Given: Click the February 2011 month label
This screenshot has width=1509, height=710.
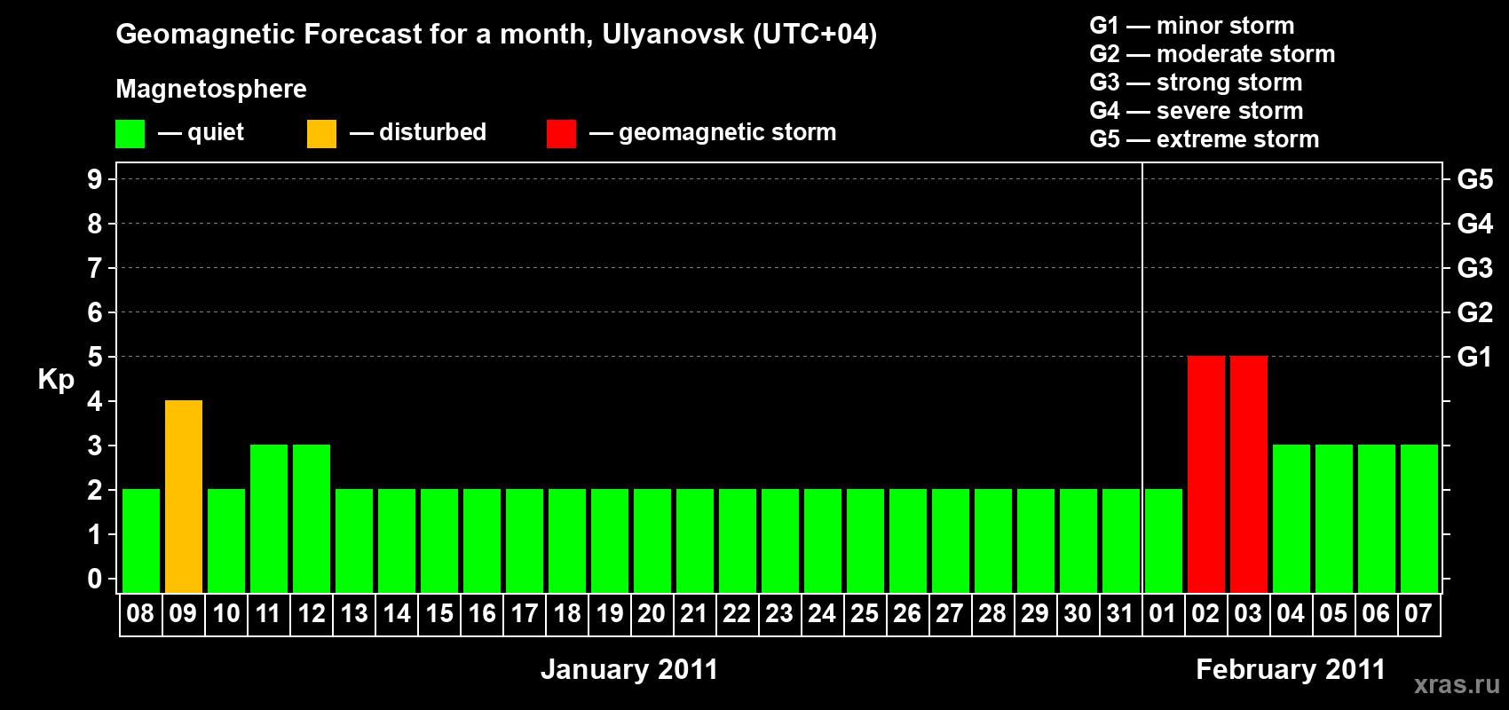Looking at the screenshot, I should [1291, 669].
